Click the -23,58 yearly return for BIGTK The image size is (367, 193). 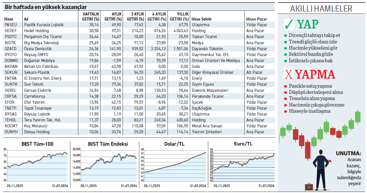(182, 43)
